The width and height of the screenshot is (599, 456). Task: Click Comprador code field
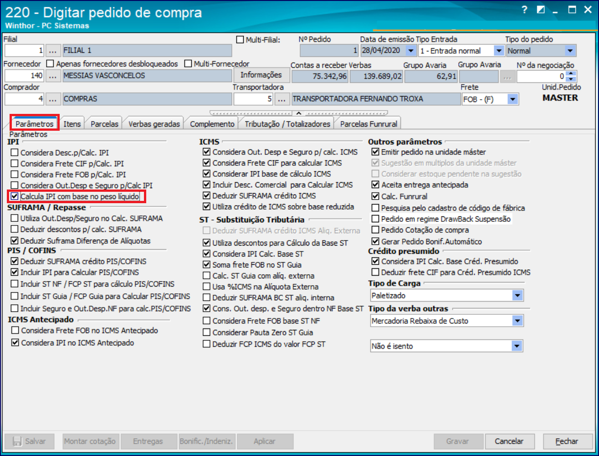(25, 99)
